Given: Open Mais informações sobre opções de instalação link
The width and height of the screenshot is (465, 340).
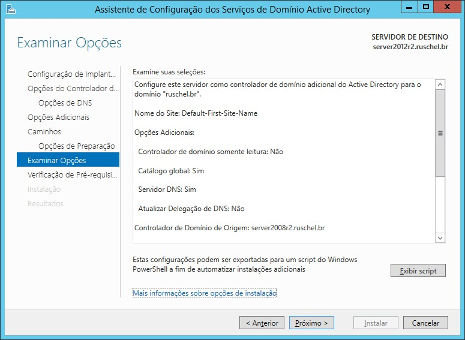Looking at the screenshot, I should point(205,293).
